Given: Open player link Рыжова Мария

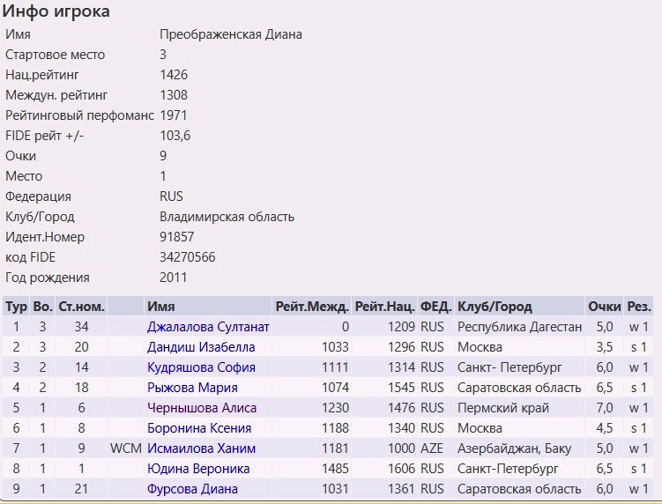Looking at the screenshot, I should click(x=192, y=388).
